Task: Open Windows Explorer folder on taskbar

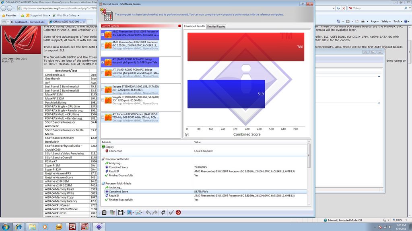Action: click(x=32, y=227)
